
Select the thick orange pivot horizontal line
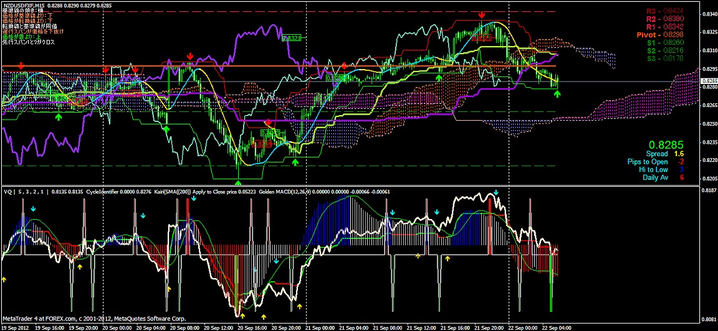pyautogui.click(x=279, y=67)
